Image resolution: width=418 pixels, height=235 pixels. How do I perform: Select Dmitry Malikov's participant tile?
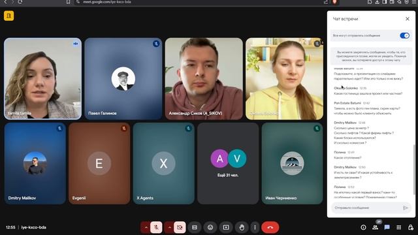(x=35, y=163)
